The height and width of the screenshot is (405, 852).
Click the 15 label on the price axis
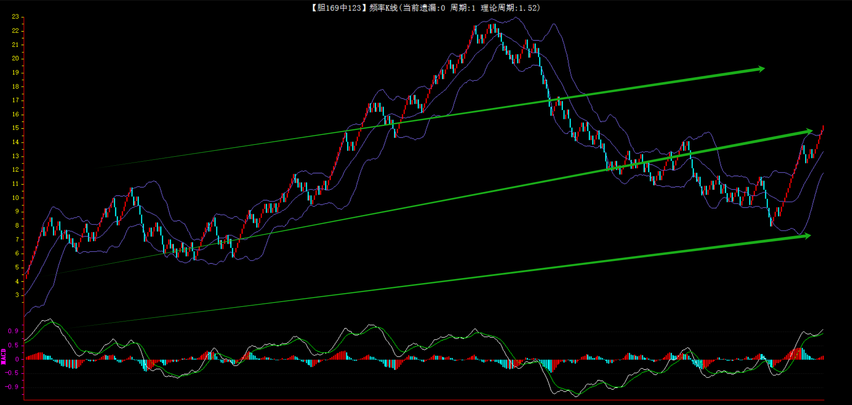click(15, 128)
